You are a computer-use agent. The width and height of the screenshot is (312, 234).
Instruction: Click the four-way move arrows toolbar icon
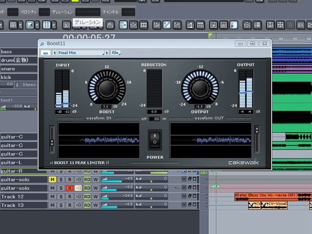(133, 25)
